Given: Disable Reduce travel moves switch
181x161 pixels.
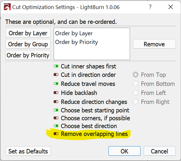Looking at the screenshot, I should [x=56, y=84].
